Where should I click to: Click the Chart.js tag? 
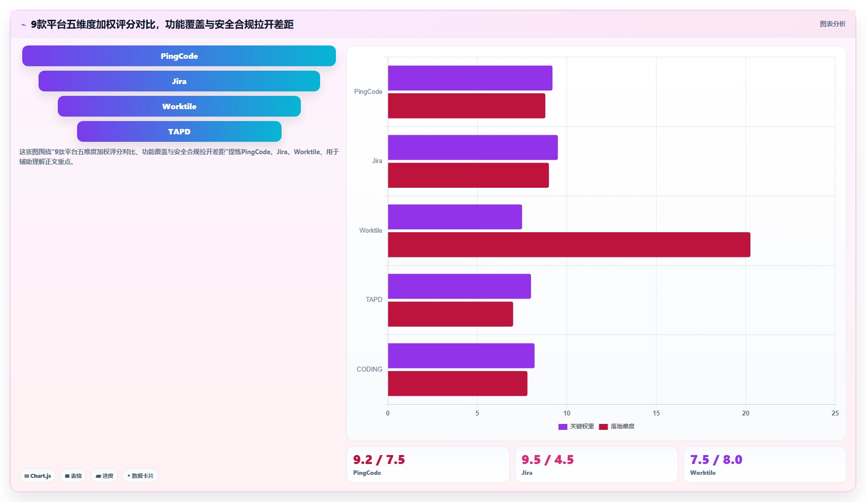(x=38, y=476)
